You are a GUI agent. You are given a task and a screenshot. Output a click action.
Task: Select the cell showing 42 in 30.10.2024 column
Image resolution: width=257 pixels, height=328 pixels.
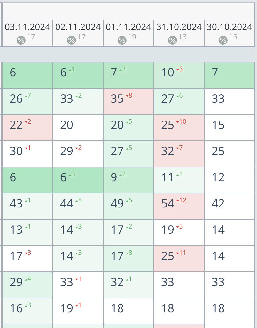[x=230, y=206]
